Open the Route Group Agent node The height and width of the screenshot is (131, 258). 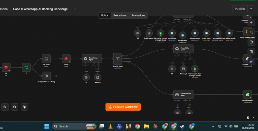click(92, 59)
